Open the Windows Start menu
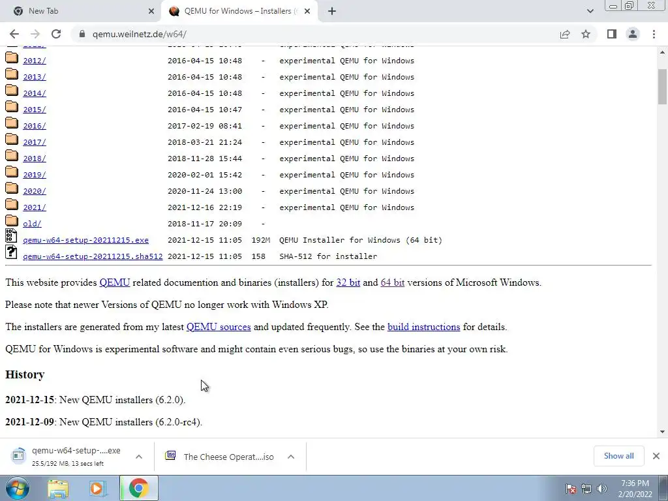The image size is (668, 501). [16, 488]
